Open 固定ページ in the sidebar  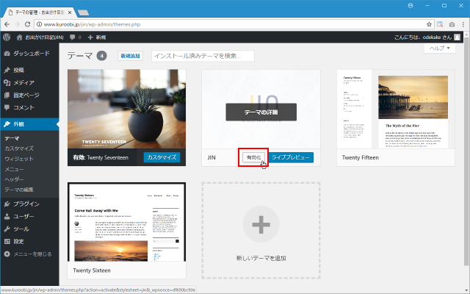pos(29,95)
